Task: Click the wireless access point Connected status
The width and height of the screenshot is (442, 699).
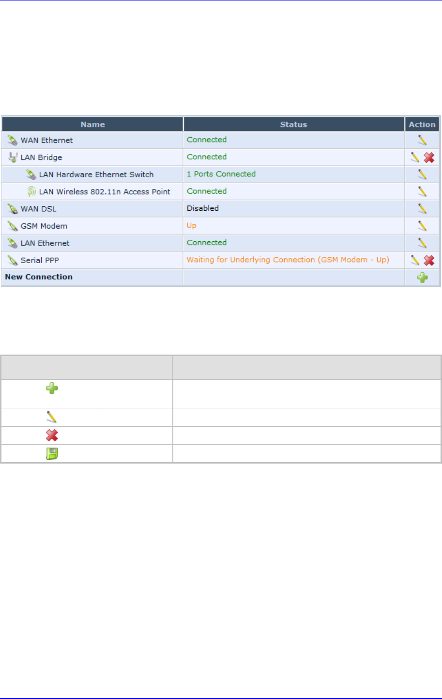Action: 207,191
